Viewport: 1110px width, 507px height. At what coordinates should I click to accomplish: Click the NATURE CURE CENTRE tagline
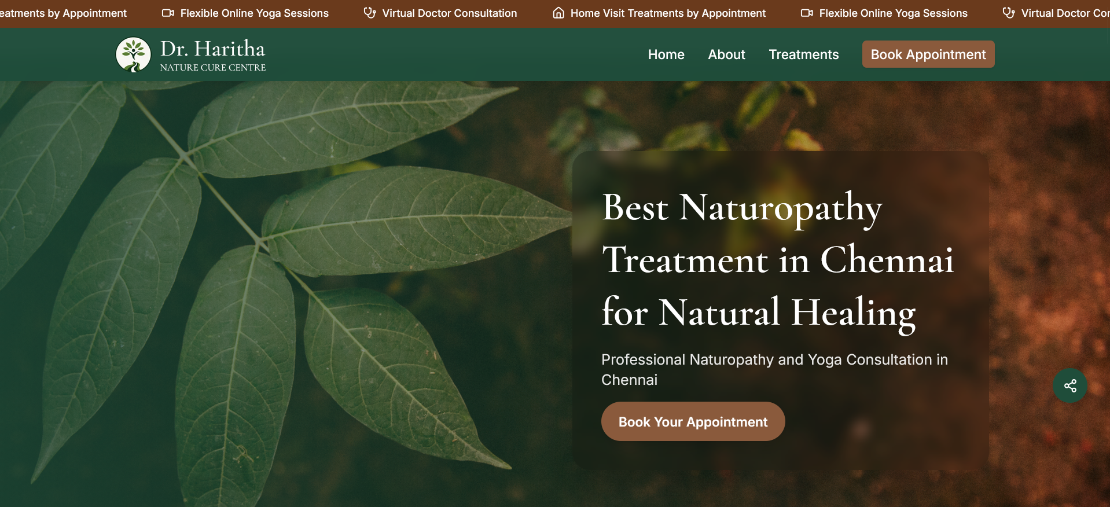(x=213, y=68)
